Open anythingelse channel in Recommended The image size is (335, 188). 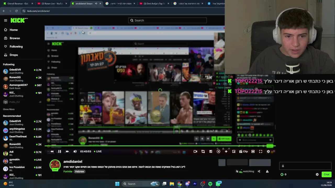tap(22, 130)
